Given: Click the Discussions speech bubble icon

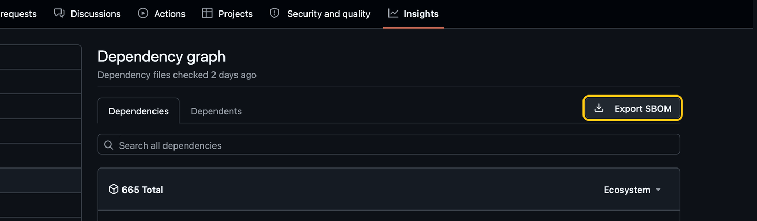Looking at the screenshot, I should [59, 14].
